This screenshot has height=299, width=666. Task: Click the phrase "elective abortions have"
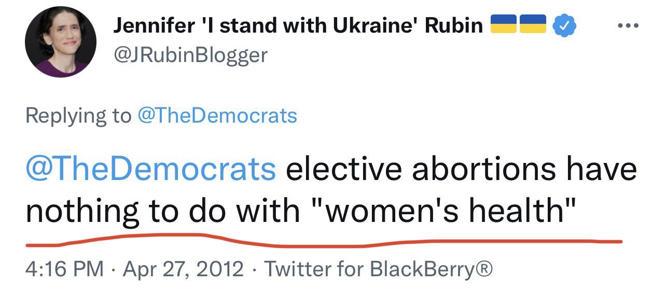[x=461, y=169]
